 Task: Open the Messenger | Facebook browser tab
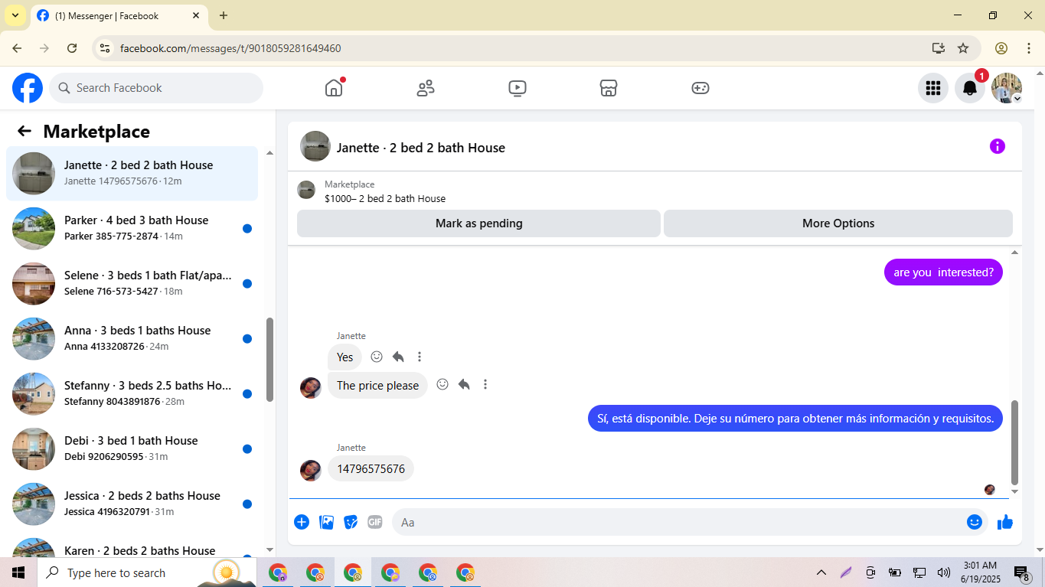[119, 15]
